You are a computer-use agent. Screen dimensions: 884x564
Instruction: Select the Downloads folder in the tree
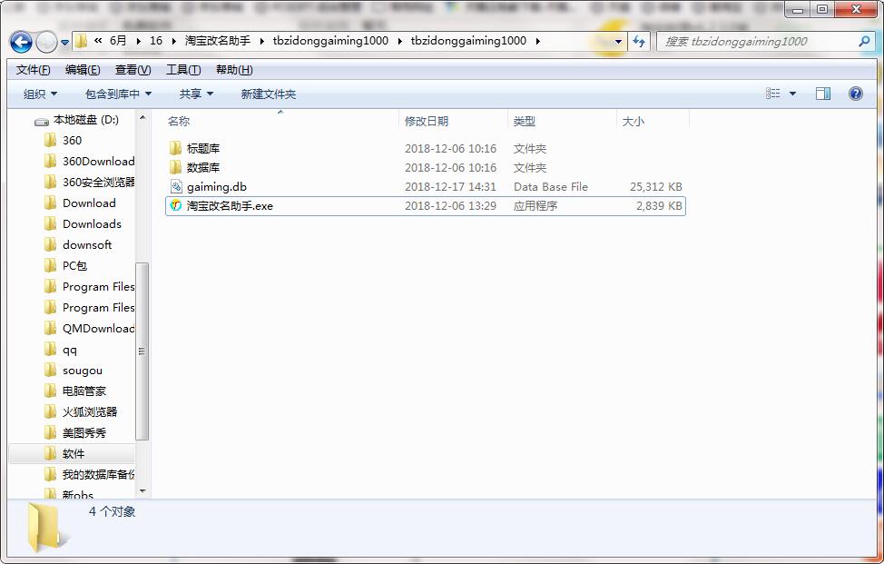pos(92,224)
